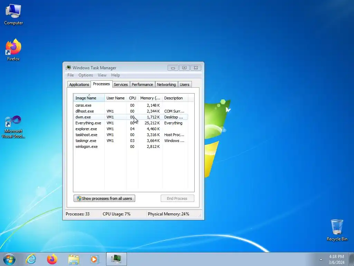
Task: Open the Windows Start menu orb
Action: pyautogui.click(x=9, y=259)
